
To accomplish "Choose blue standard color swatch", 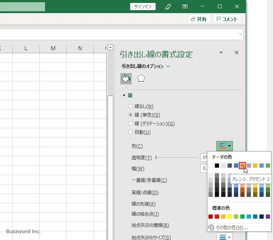I will tap(255, 216).
